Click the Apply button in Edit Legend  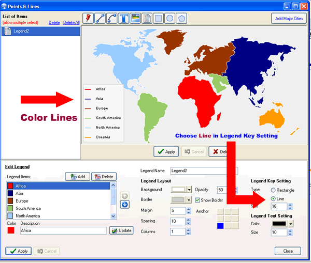tap(19, 251)
